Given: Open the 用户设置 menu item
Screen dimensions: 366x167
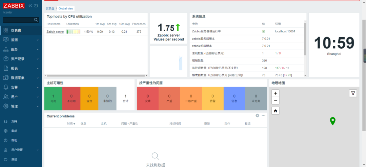Looking at the screenshot, I should (21, 150).
